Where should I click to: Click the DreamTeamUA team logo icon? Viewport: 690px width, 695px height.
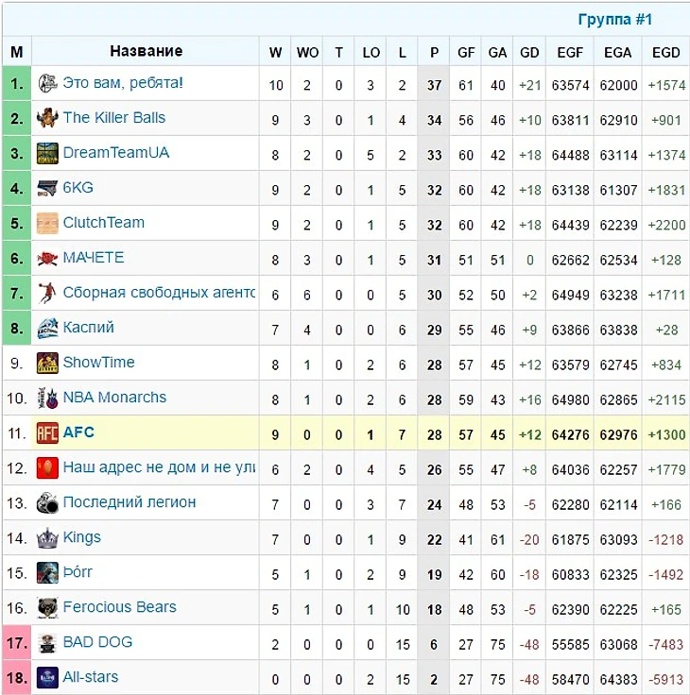pyautogui.click(x=47, y=153)
